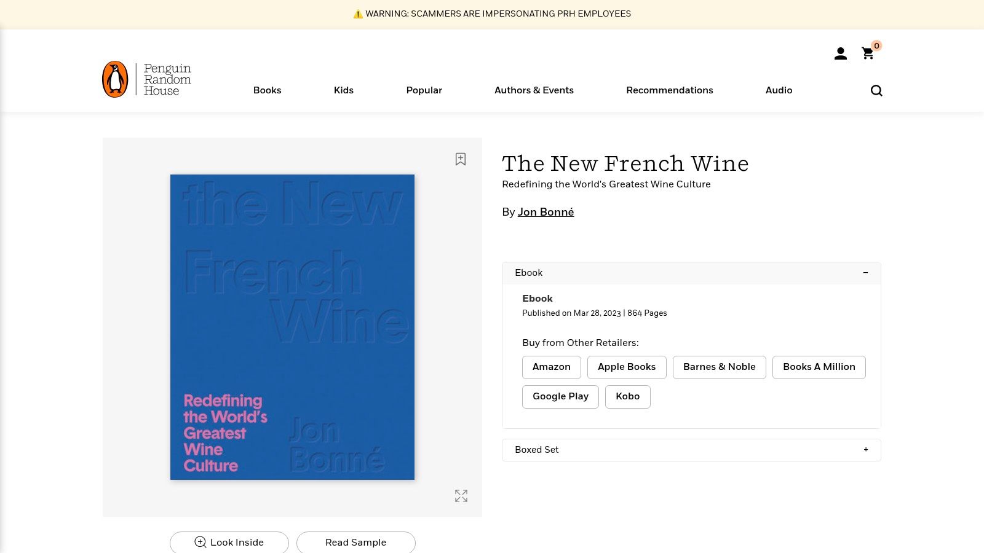This screenshot has height=553, width=984.
Task: Open the shopping cart icon
Action: click(x=868, y=53)
